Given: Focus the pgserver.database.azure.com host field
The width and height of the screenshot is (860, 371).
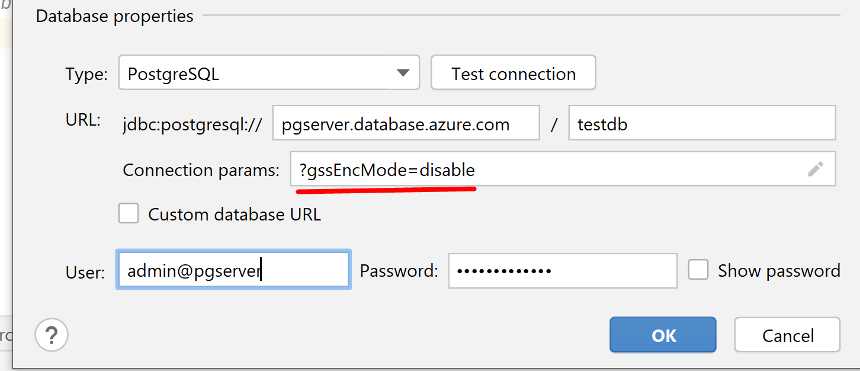Looking at the screenshot, I should 406,123.
